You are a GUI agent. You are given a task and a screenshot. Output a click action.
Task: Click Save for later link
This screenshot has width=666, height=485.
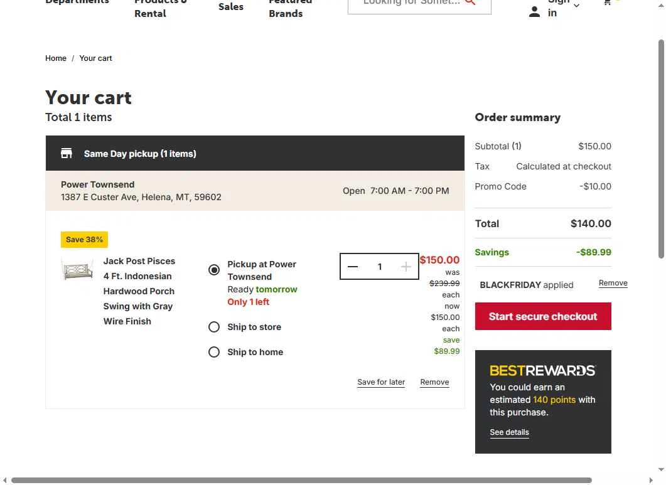(381, 382)
